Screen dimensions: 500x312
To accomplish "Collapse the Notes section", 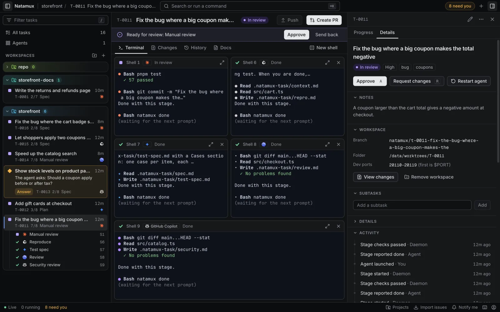I will [355, 98].
